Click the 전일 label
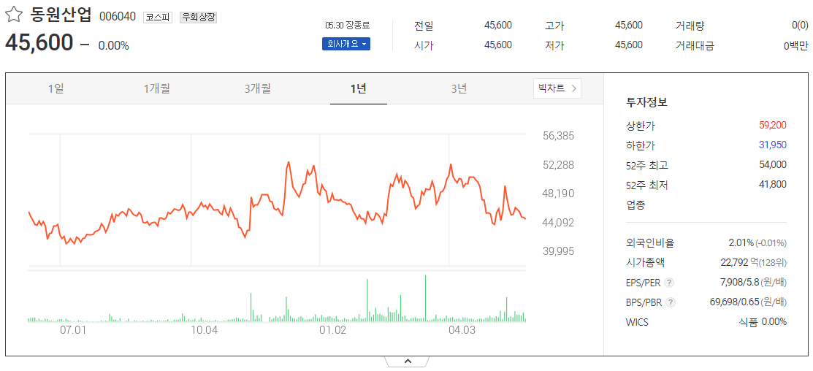Screen dimensions: 813x371 (x=424, y=26)
